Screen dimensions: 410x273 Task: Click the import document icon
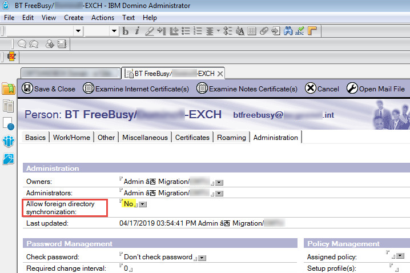276,31
